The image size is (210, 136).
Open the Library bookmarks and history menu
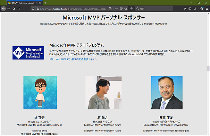[x=185, y=9]
